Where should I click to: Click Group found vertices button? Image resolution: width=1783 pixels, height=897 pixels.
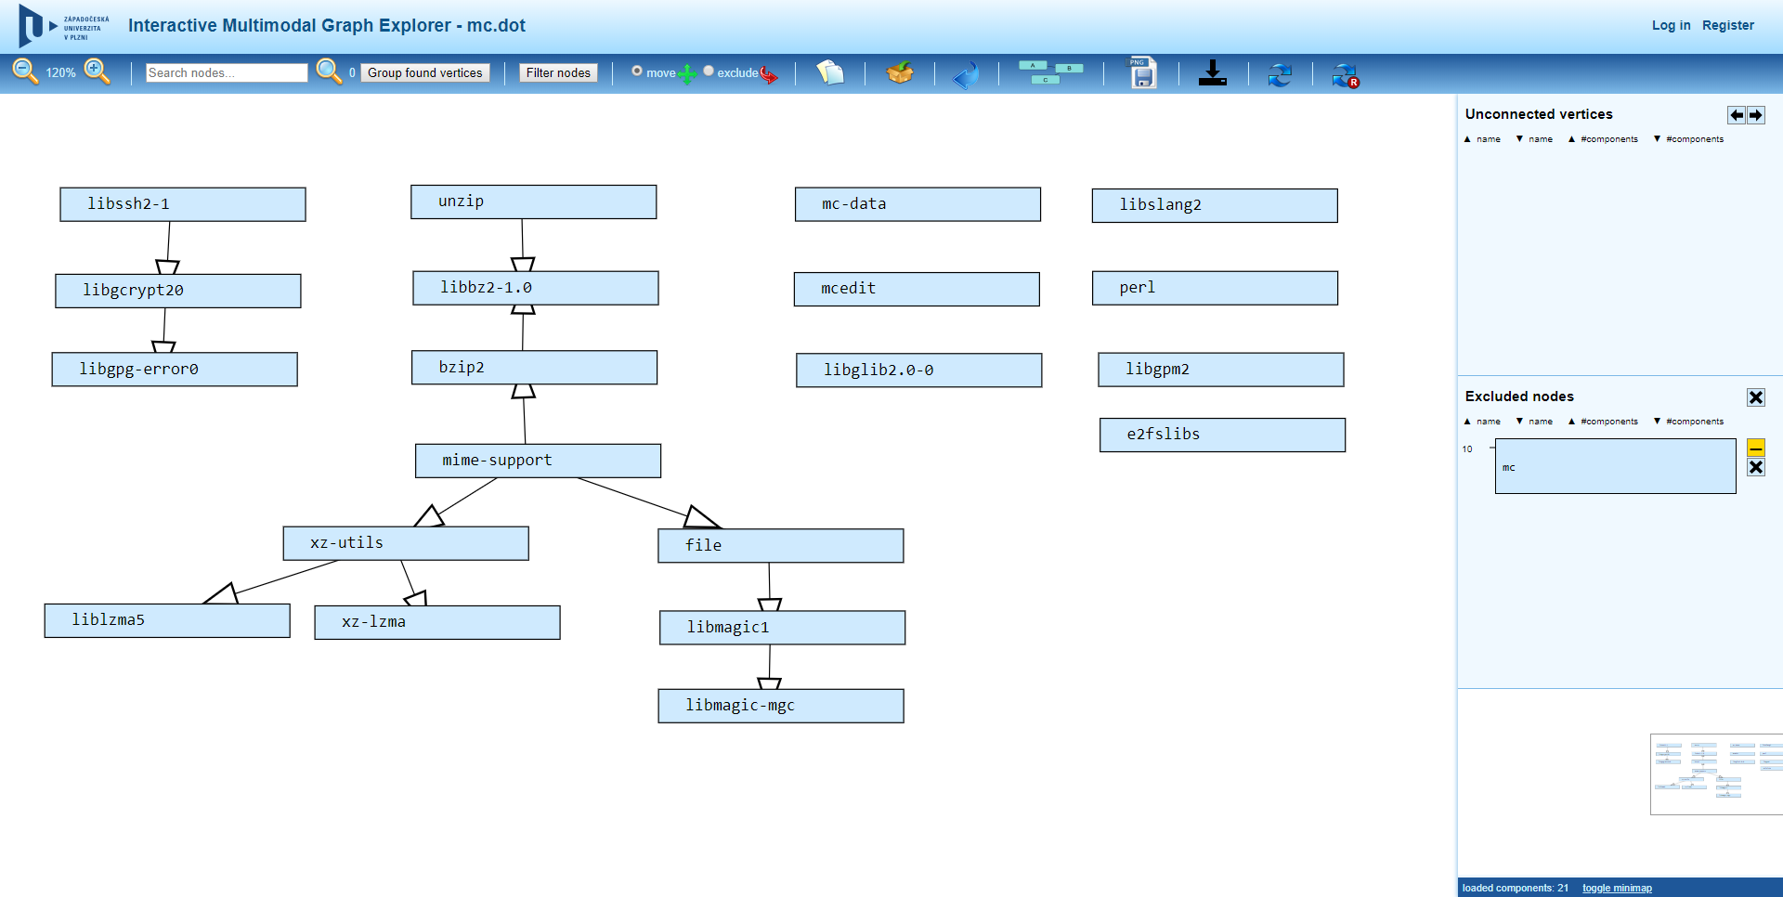coord(425,72)
